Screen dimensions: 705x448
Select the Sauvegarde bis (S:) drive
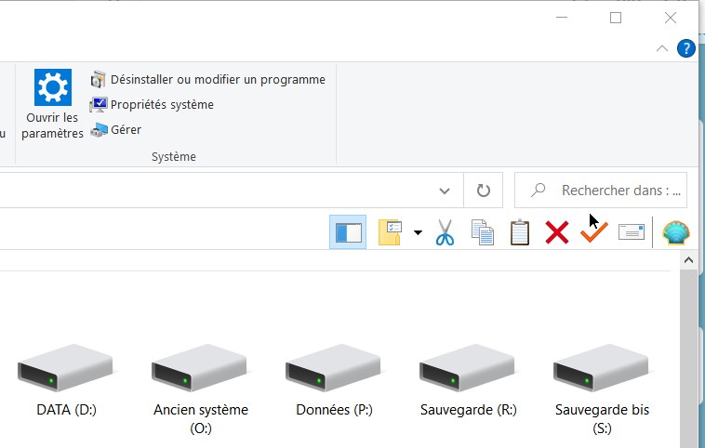tap(602, 389)
